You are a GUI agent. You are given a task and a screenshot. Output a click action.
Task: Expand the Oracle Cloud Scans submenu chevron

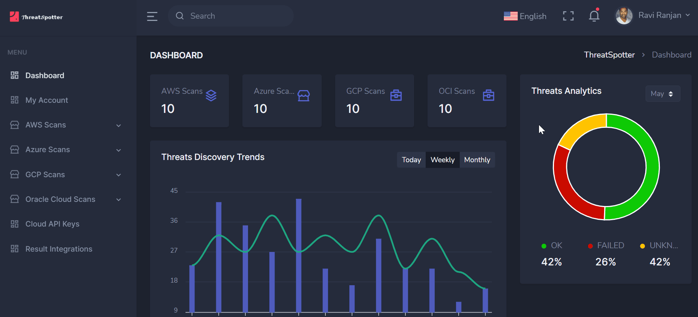119,200
